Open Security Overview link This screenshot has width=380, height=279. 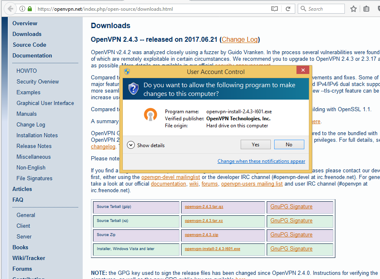38,81
